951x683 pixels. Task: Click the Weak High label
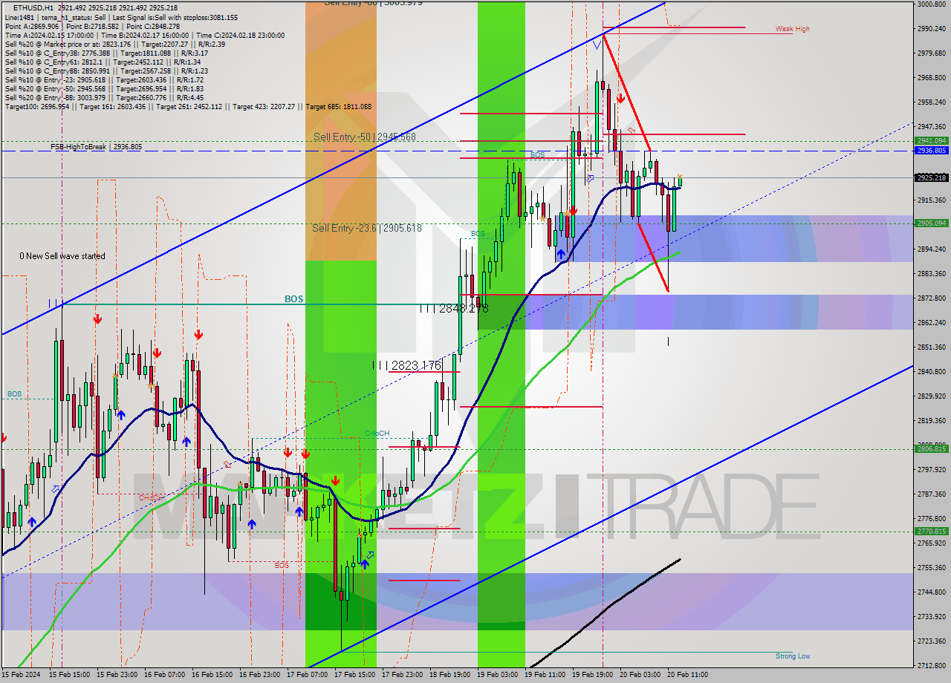click(793, 29)
